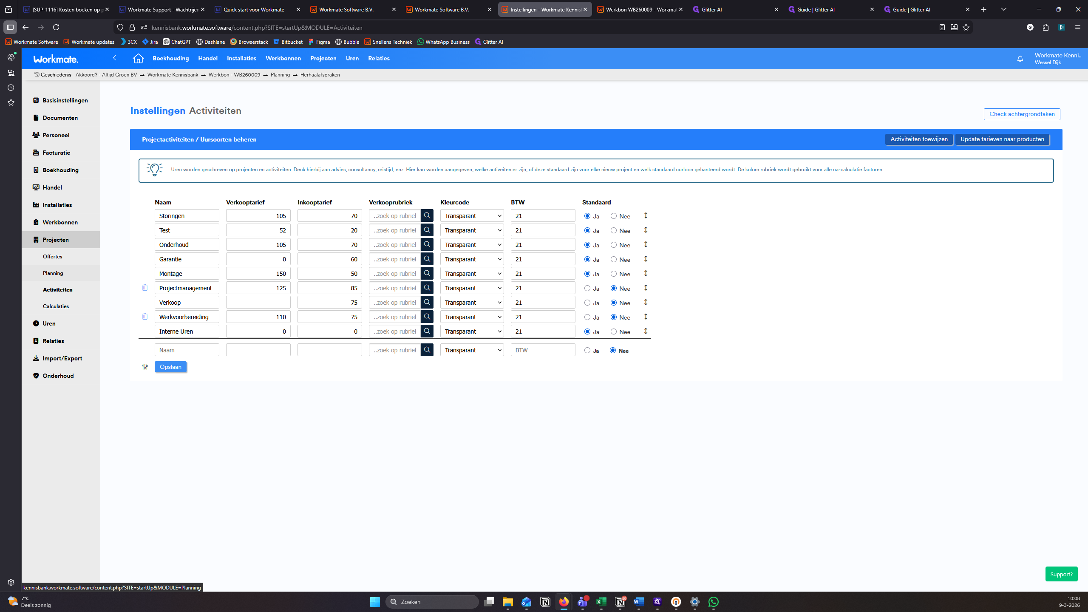Click search icon in Storingen Verkooprubriek
The height and width of the screenshot is (612, 1088).
pyautogui.click(x=427, y=216)
